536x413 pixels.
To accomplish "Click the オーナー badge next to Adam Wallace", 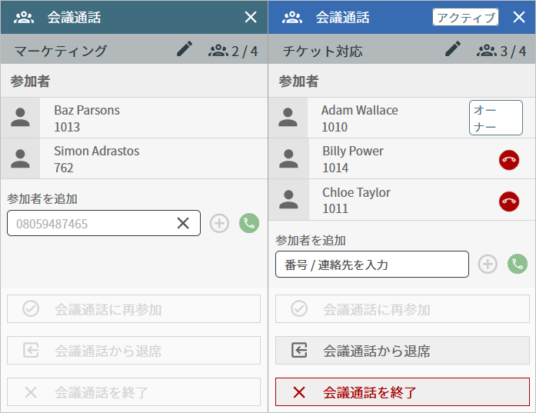I will (496, 118).
